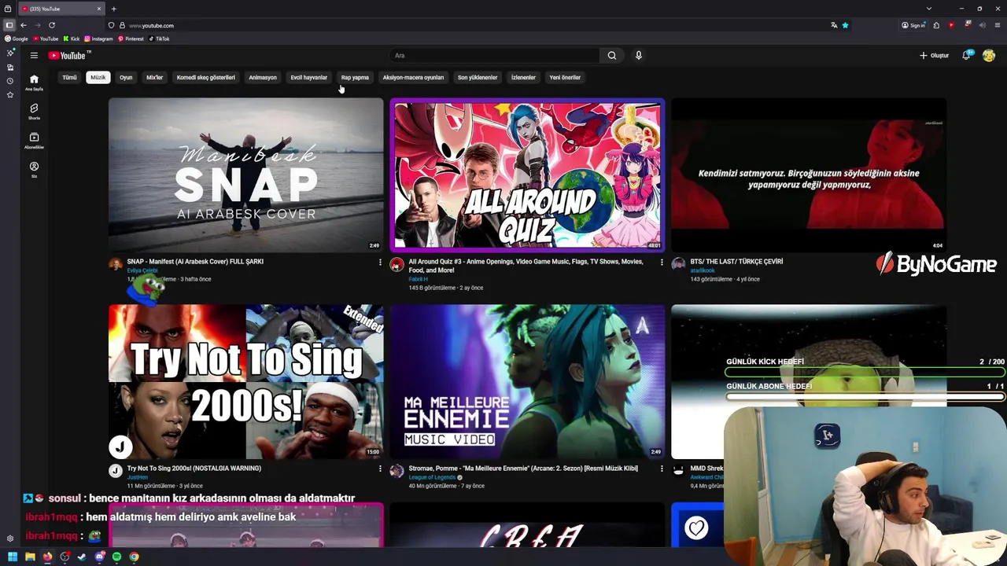The width and height of the screenshot is (1007, 566).
Task: Click the browser address bar URL
Action: click(151, 25)
